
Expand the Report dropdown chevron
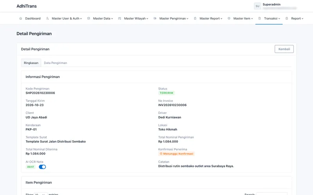302,18
